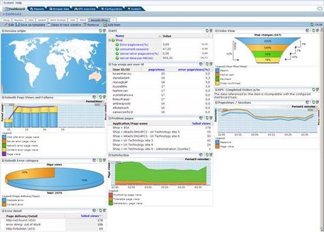Screen dimensions: 324x232
Task: Collapse the Session origin panel
Action: [3, 31]
